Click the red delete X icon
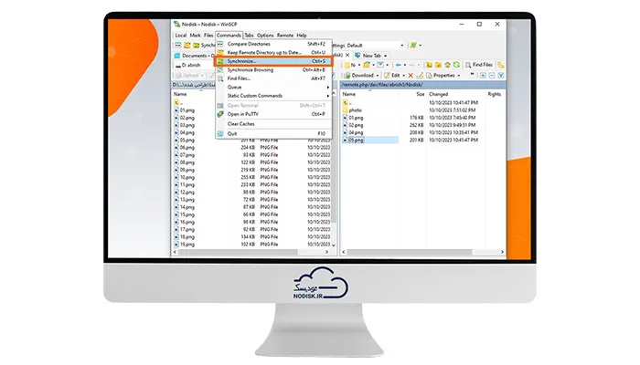This screenshot has height=365, width=640. (411, 76)
